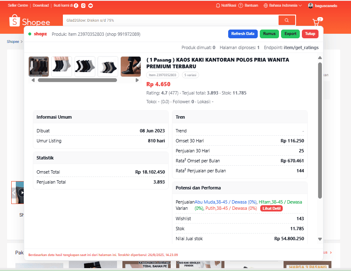Click the Download link in top bar
Screen dimensions: 351x271
coord(40,5)
